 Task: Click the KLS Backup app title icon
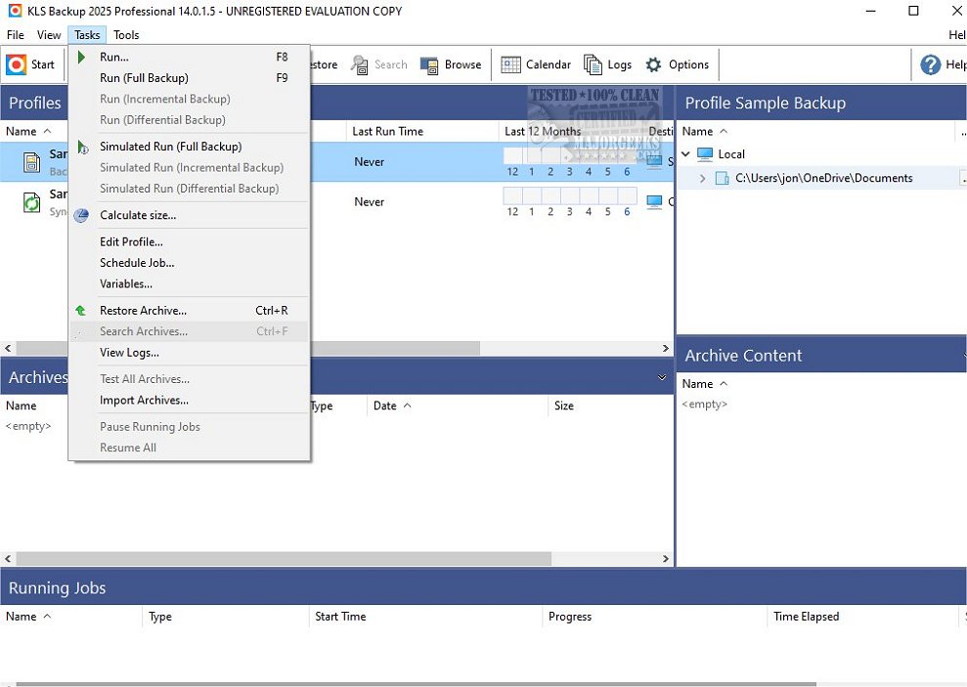tap(15, 11)
